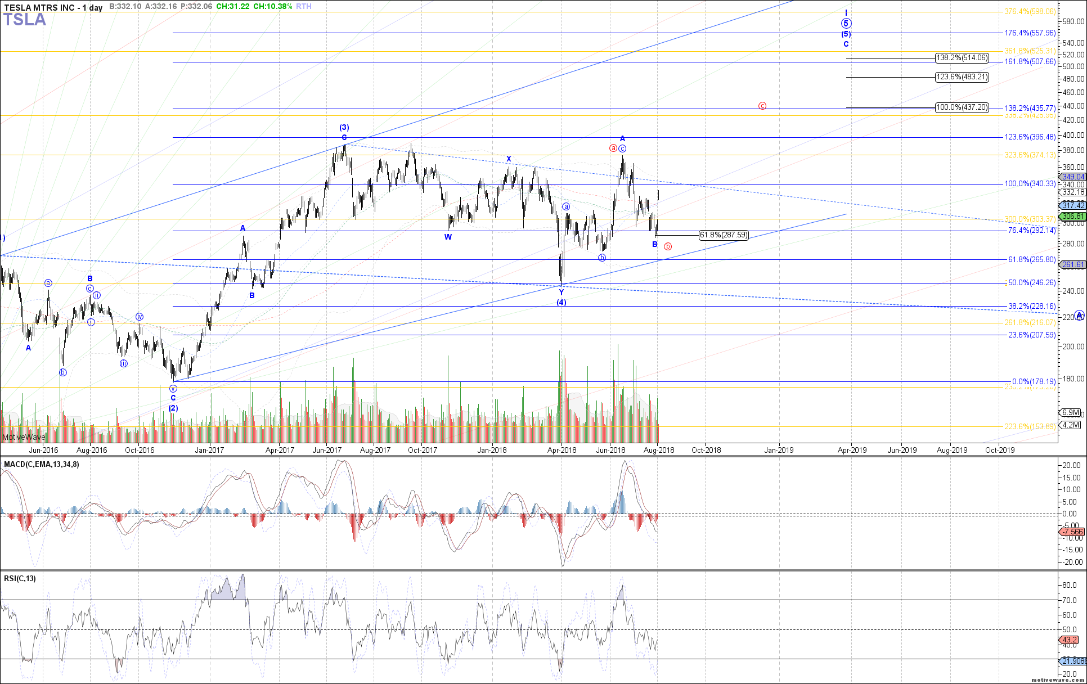Click the 0.0%(178.19) base level label
The image size is (1087, 684).
(x=1034, y=381)
